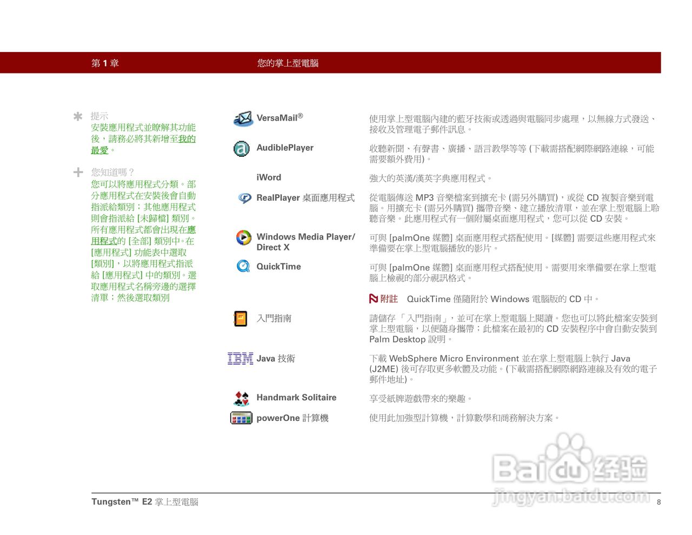Click the RealPlayer icon

click(245, 199)
